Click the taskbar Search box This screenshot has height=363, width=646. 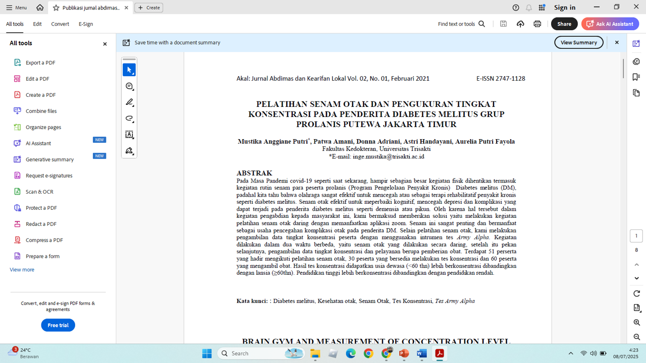coord(262,353)
